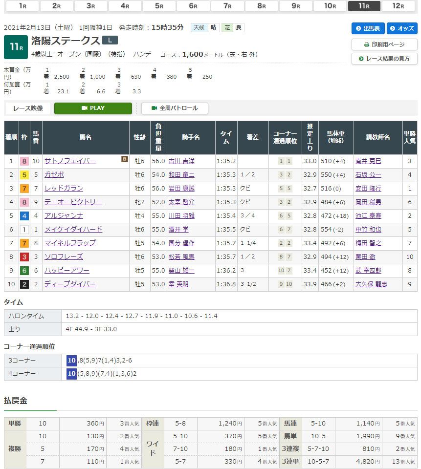Open the 全周パトロール patrol video
This screenshot has width=421, height=469.
pyautogui.click(x=175, y=108)
